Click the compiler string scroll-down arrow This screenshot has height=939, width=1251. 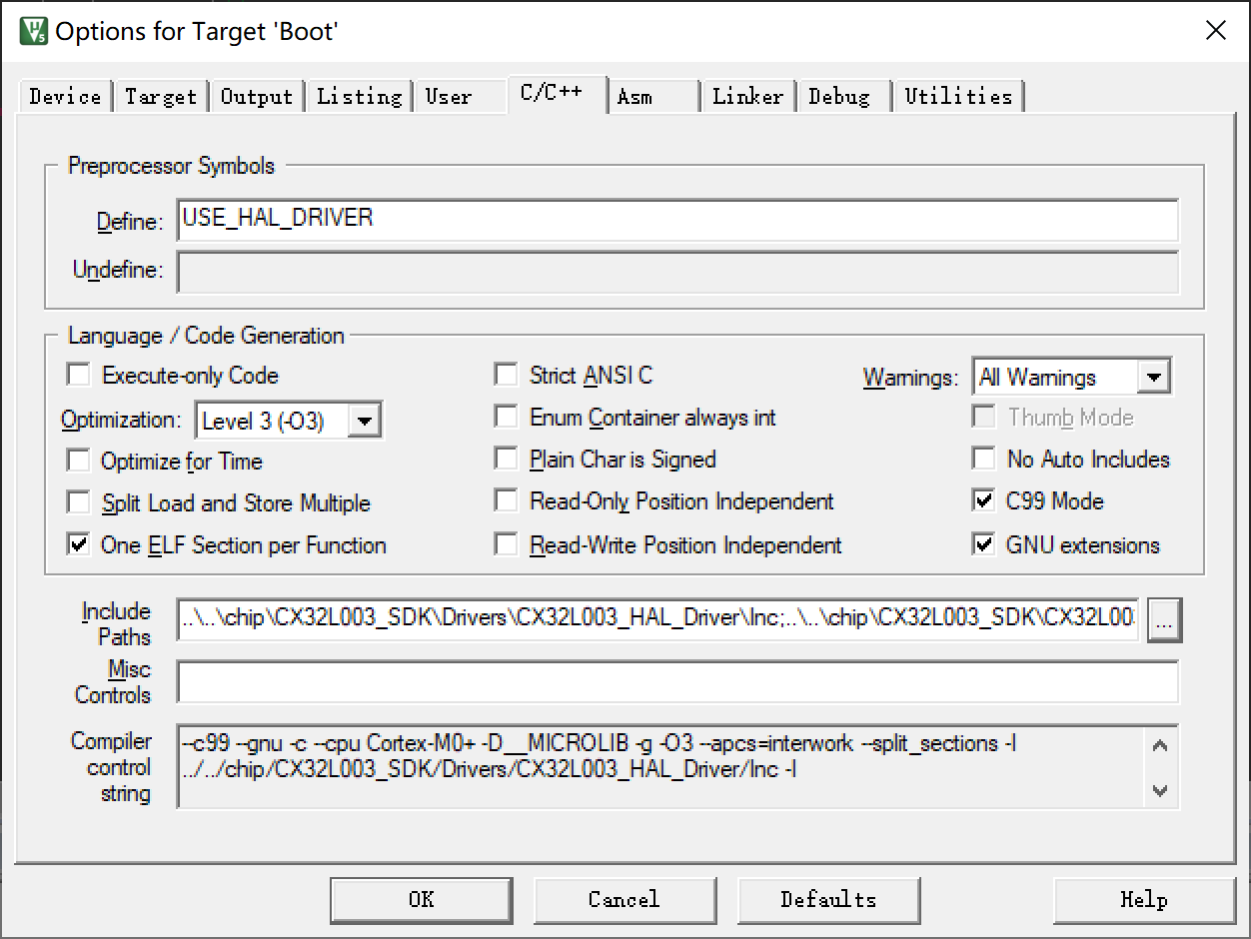pyautogui.click(x=1159, y=791)
